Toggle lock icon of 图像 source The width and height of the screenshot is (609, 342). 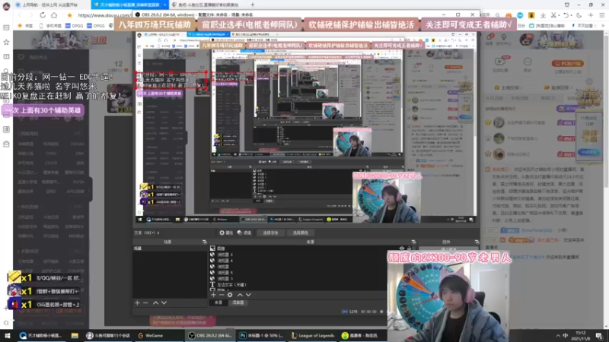click(409, 249)
